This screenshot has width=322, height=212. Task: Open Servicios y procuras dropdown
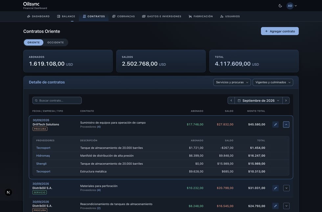click(x=232, y=82)
